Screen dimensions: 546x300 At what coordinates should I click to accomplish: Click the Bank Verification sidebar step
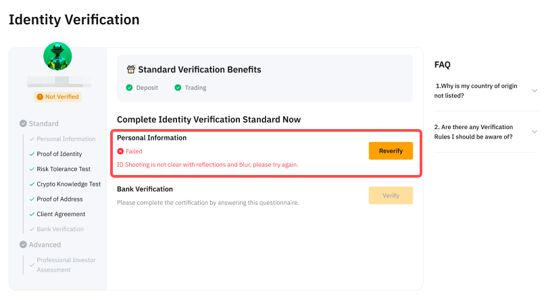coord(60,229)
